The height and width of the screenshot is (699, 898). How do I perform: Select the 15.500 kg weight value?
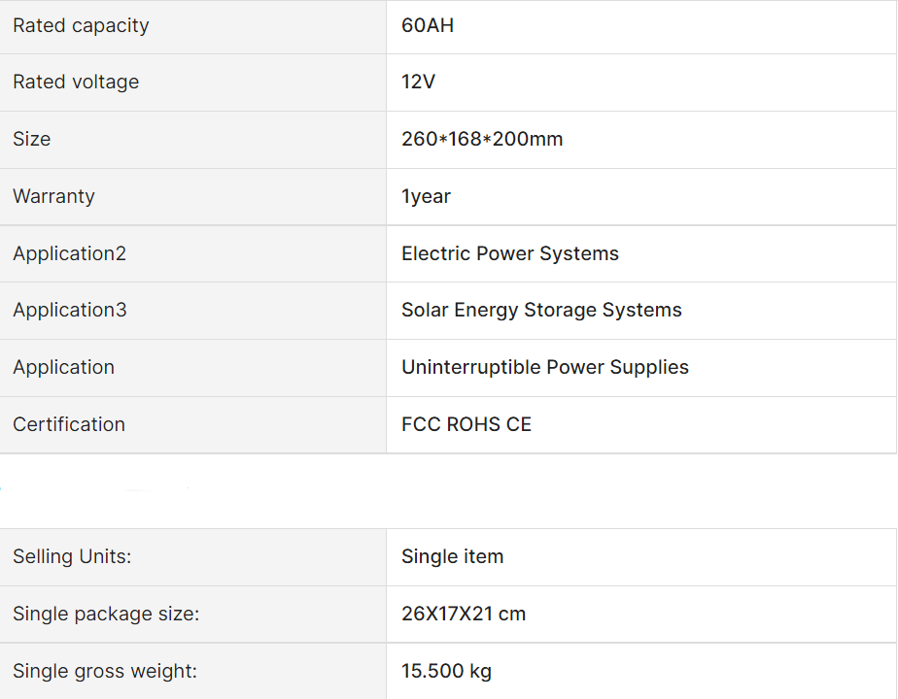click(446, 671)
